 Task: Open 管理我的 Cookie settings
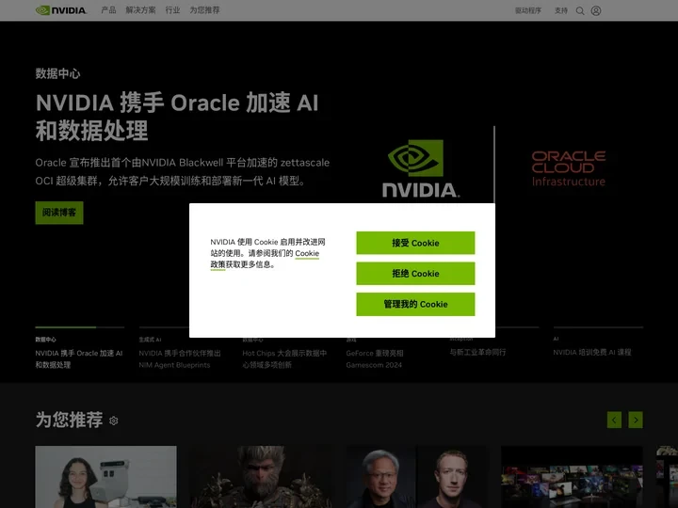point(415,304)
